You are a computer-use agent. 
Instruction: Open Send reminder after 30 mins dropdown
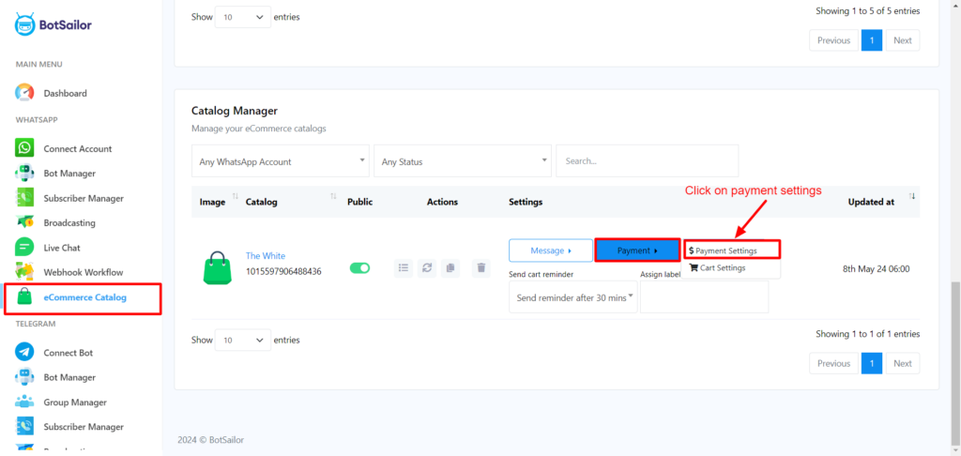point(573,297)
